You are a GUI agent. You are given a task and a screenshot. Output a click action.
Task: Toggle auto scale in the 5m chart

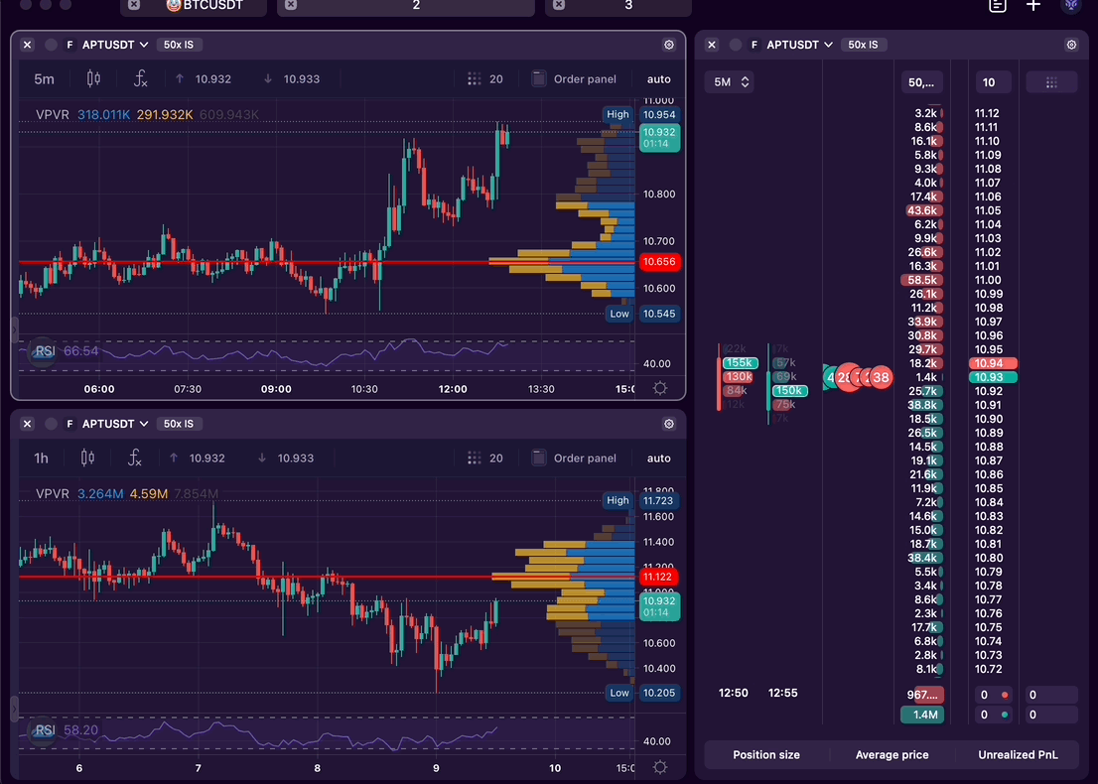click(658, 79)
